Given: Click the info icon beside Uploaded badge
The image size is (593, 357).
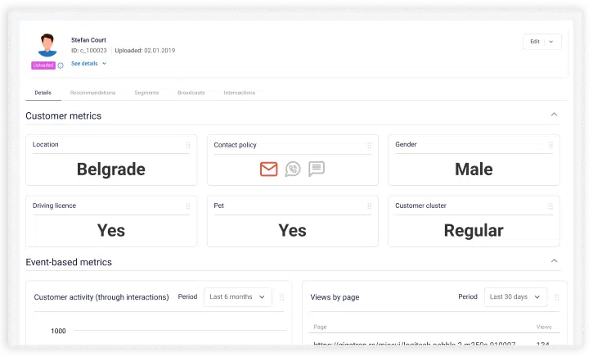Looking at the screenshot, I should pyautogui.click(x=61, y=66).
